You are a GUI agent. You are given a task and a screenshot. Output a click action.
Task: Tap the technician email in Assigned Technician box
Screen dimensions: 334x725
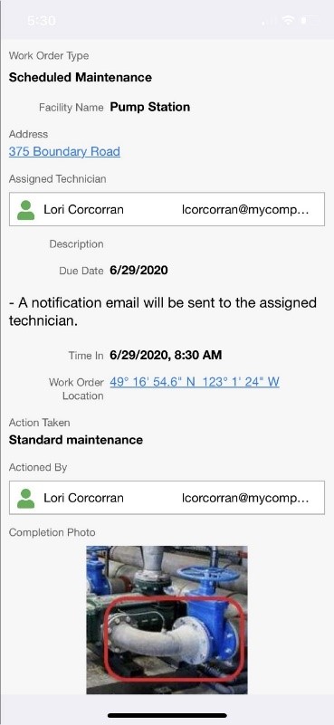(245, 210)
